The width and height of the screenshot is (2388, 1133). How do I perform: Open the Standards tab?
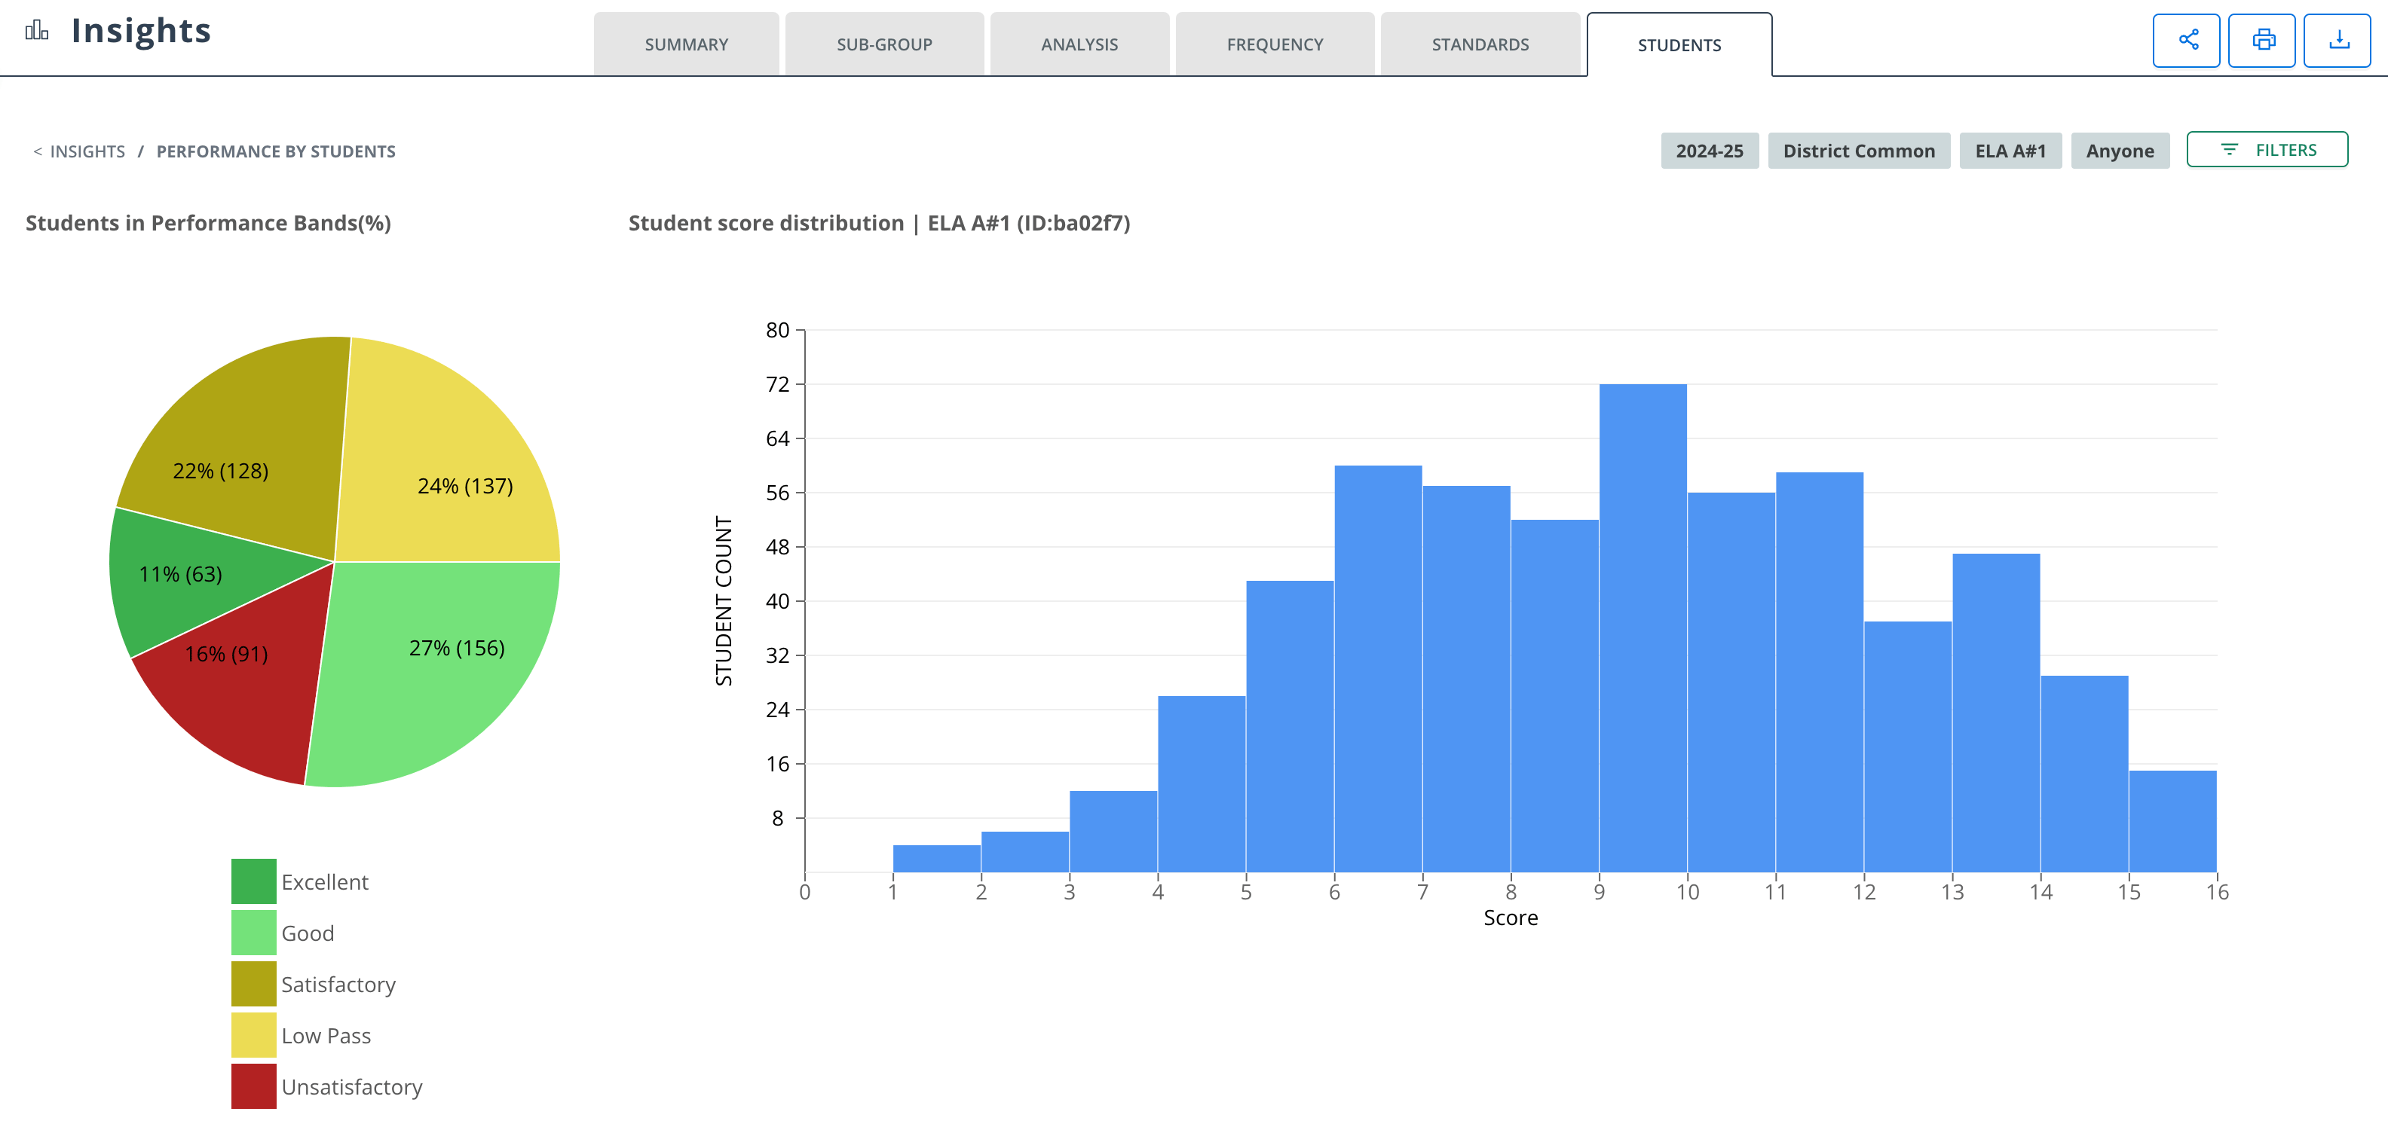(x=1480, y=44)
